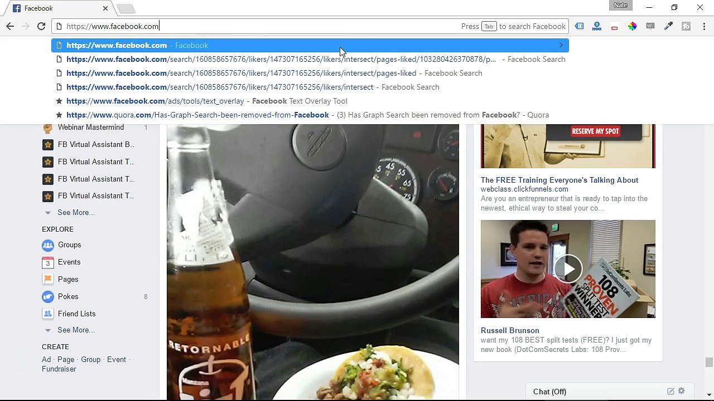Create a new Ad
The height and width of the screenshot is (401, 714).
(x=46, y=359)
